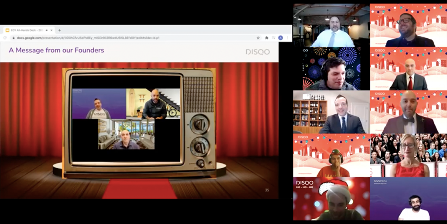Select the fireworks background participant tile
The height and width of the screenshot is (224, 447).
click(331, 69)
